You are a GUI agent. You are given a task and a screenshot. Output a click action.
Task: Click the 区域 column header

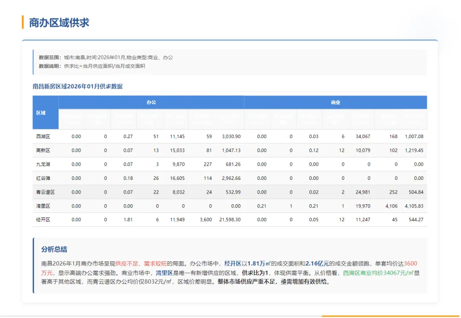41,113
